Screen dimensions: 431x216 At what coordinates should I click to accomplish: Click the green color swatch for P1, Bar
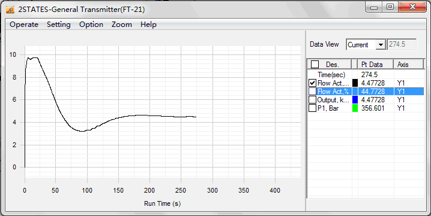(x=355, y=108)
